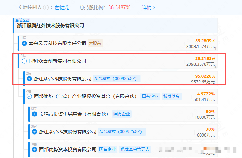The width and height of the screenshot is (242, 158).
Task: Open 西部优势(宝鸡)产业股权投资基金 name
Action: click(x=85, y=96)
